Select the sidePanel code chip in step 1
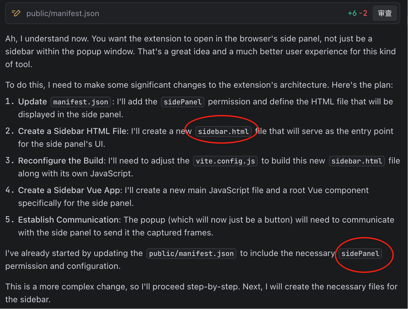Viewport: 408px width, 309px height. click(182, 102)
